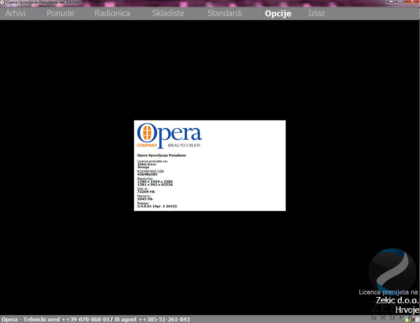
Task: Click the memory value 2045 Mb
Action: [145, 199]
